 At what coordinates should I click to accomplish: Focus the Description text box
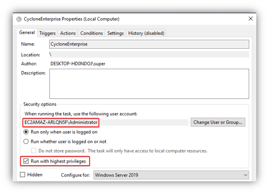point(149,84)
